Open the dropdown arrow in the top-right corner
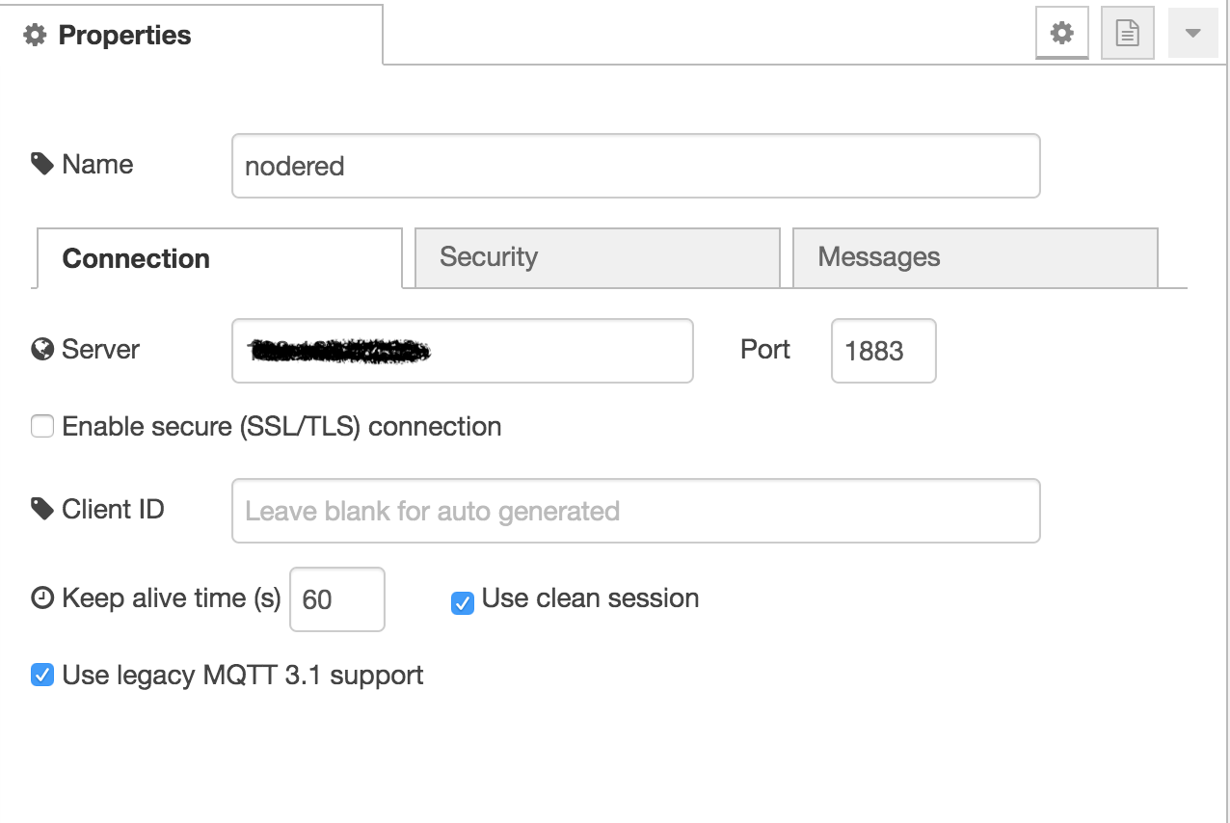Viewport: 1230px width, 823px height. click(x=1192, y=32)
